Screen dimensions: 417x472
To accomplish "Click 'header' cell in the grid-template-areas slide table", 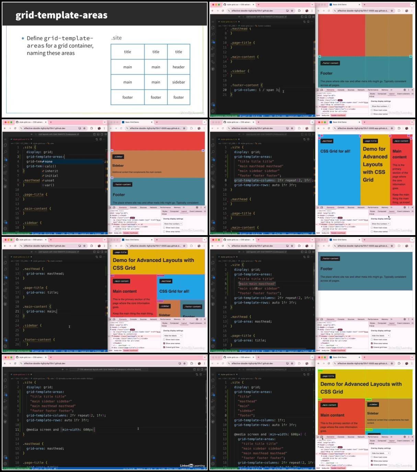I will pos(178,67).
